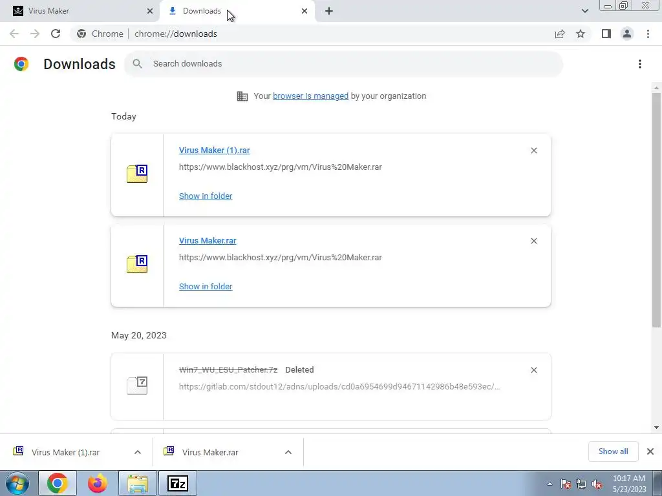The image size is (662, 496).
Task: Click Chrome icon in the taskbar
Action: (58, 483)
